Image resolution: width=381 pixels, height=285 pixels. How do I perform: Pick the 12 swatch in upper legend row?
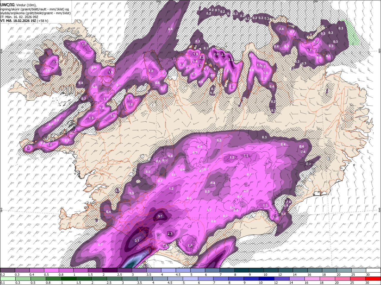[x=285, y=270]
